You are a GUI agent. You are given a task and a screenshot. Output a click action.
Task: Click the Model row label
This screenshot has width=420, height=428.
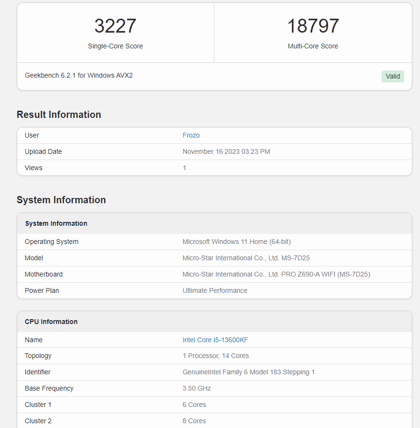pyautogui.click(x=34, y=258)
